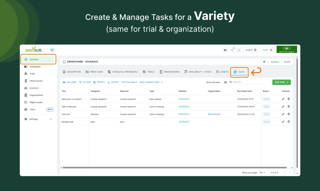Image resolution: width=320 pixels, height=191 pixels.
Task: Sort by Assignee column header
Action: point(95,91)
